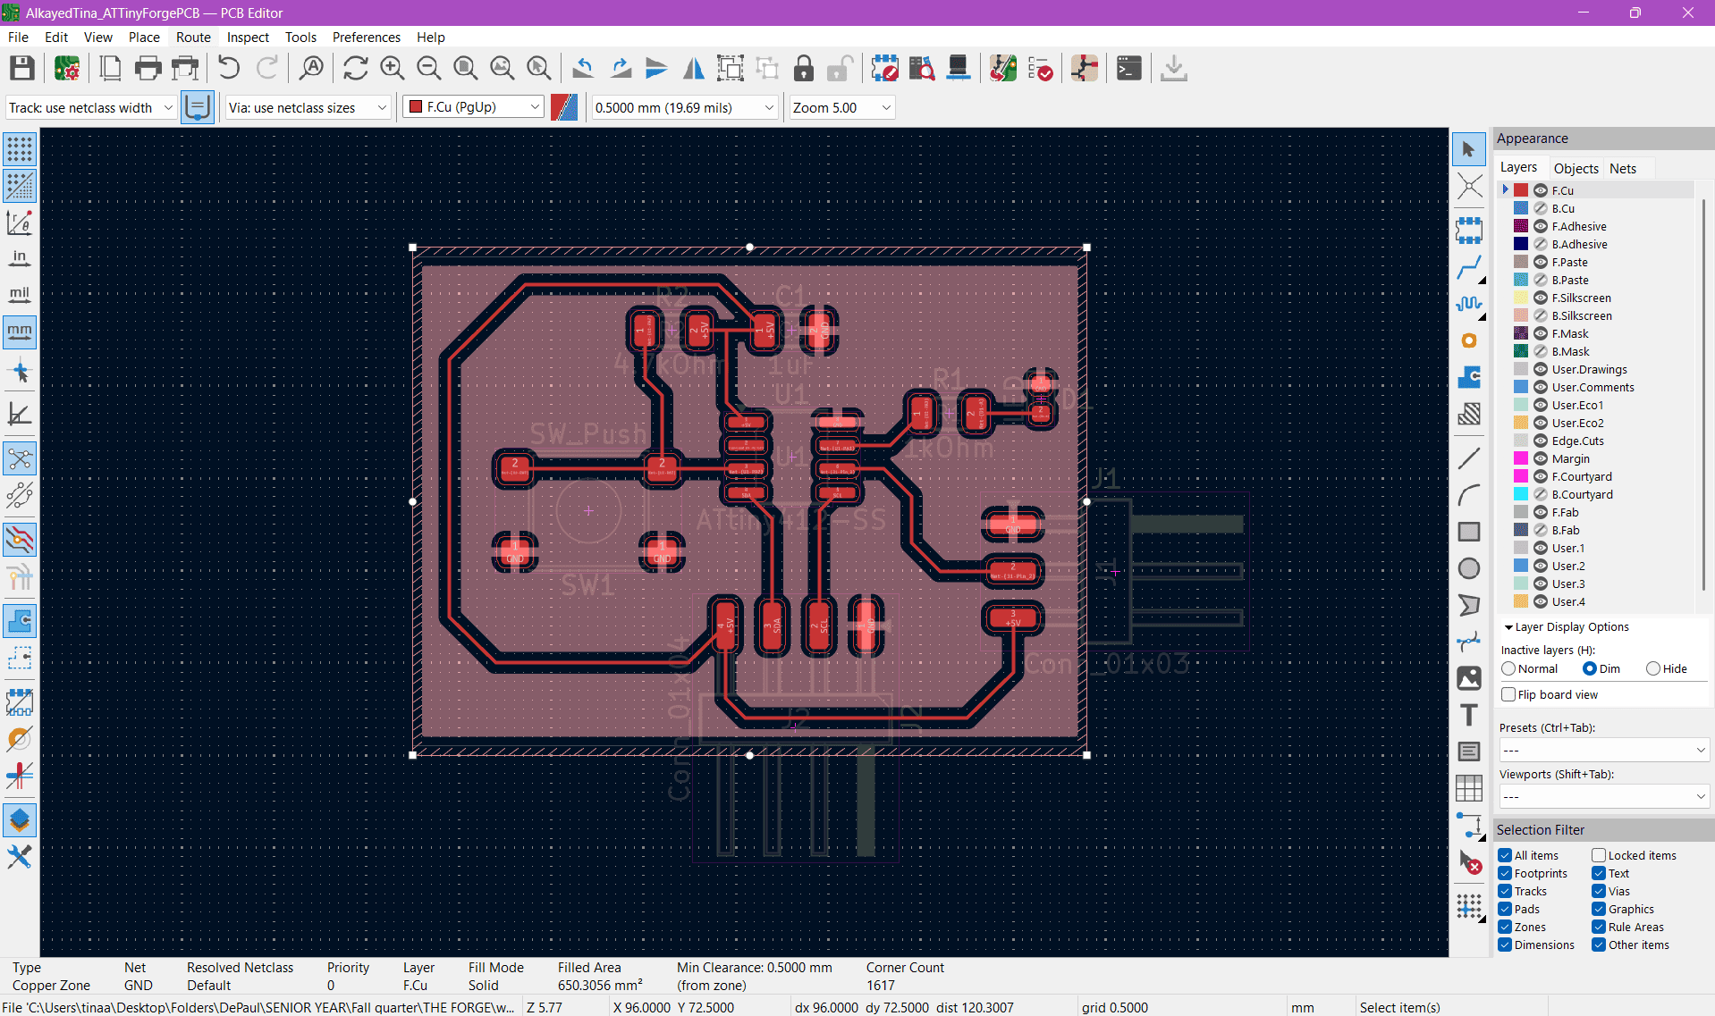Select the Route Tracks tool
Viewport: 1715px width, 1016px height.
click(1471, 267)
